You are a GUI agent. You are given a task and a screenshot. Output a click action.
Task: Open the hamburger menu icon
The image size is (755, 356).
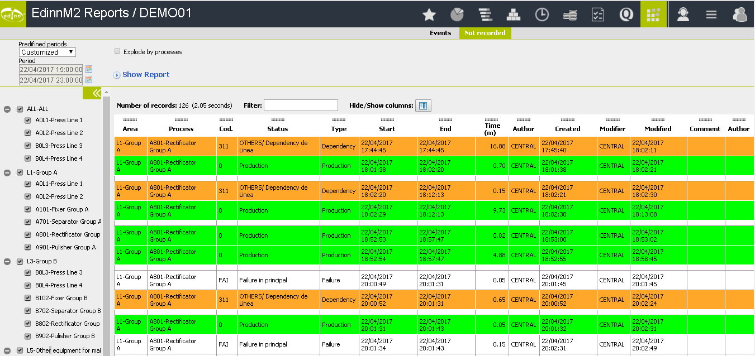point(711,15)
